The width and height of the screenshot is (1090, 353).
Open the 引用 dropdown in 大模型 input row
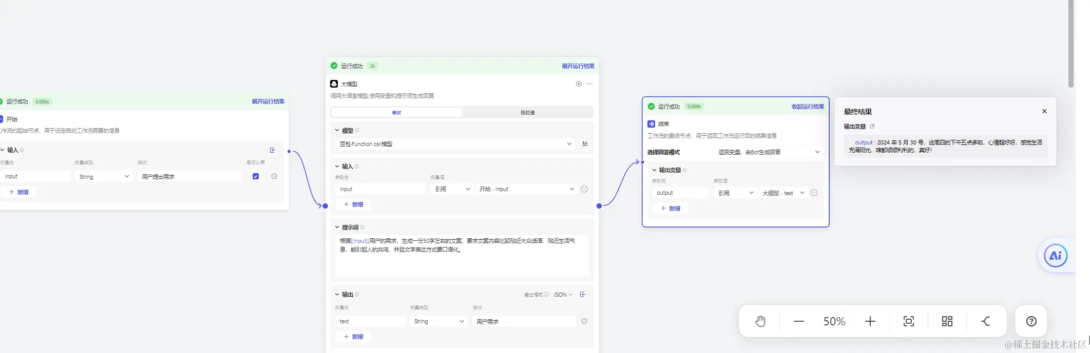coord(452,189)
